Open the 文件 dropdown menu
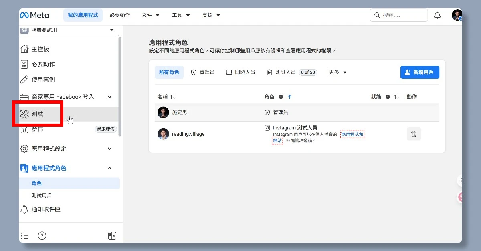The width and height of the screenshot is (481, 251). click(x=151, y=15)
